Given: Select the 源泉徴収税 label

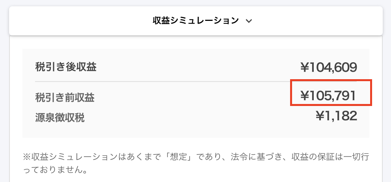Looking at the screenshot, I should pyautogui.click(x=60, y=117).
